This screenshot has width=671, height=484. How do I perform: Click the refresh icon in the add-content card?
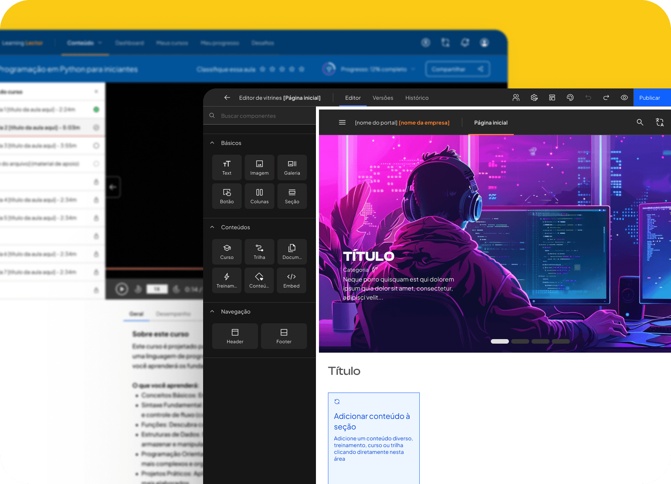[337, 402]
